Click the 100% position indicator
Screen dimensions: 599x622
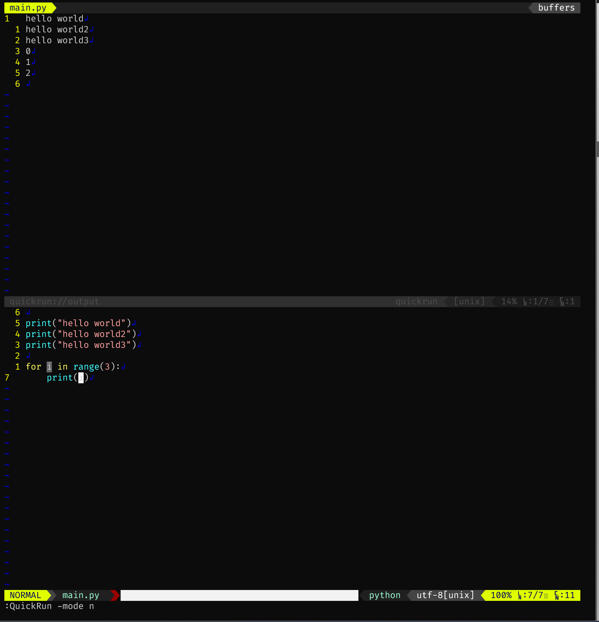(501, 595)
